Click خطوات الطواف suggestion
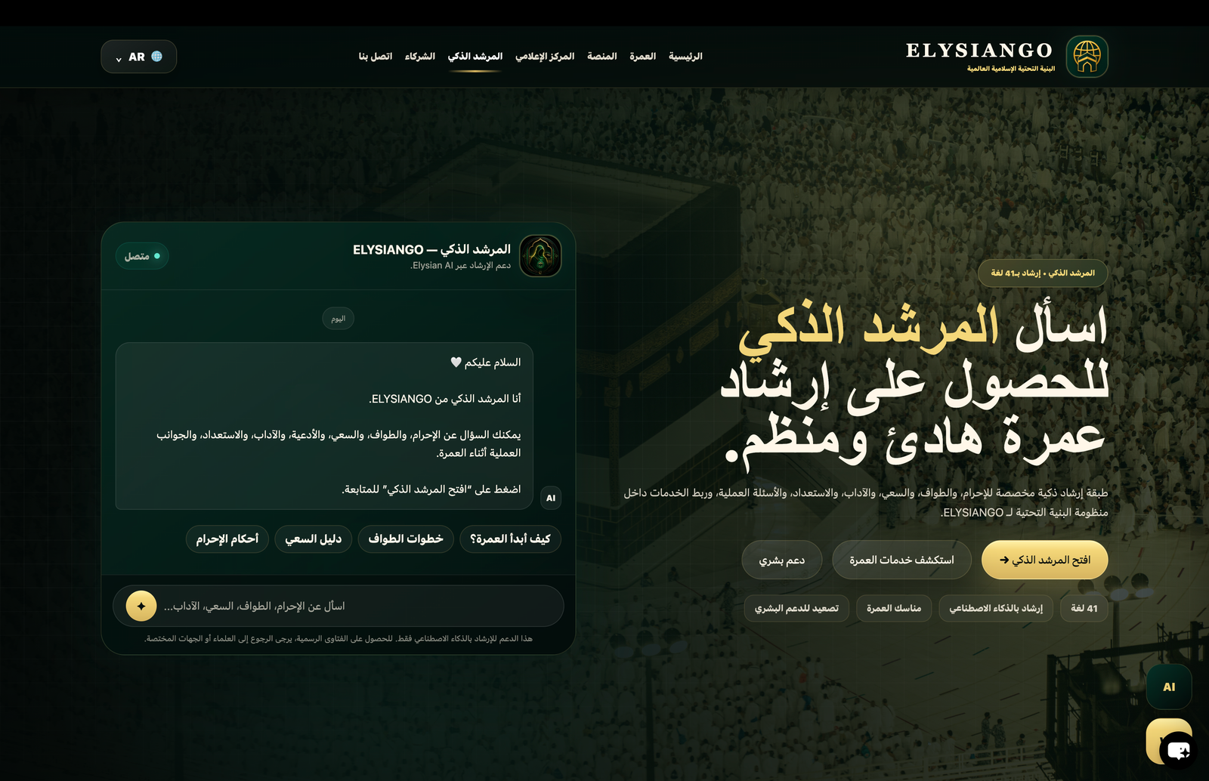This screenshot has width=1209, height=781. (406, 539)
